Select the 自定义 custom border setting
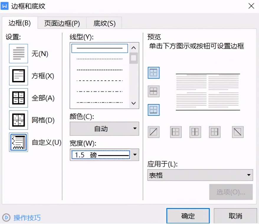 tap(18, 142)
